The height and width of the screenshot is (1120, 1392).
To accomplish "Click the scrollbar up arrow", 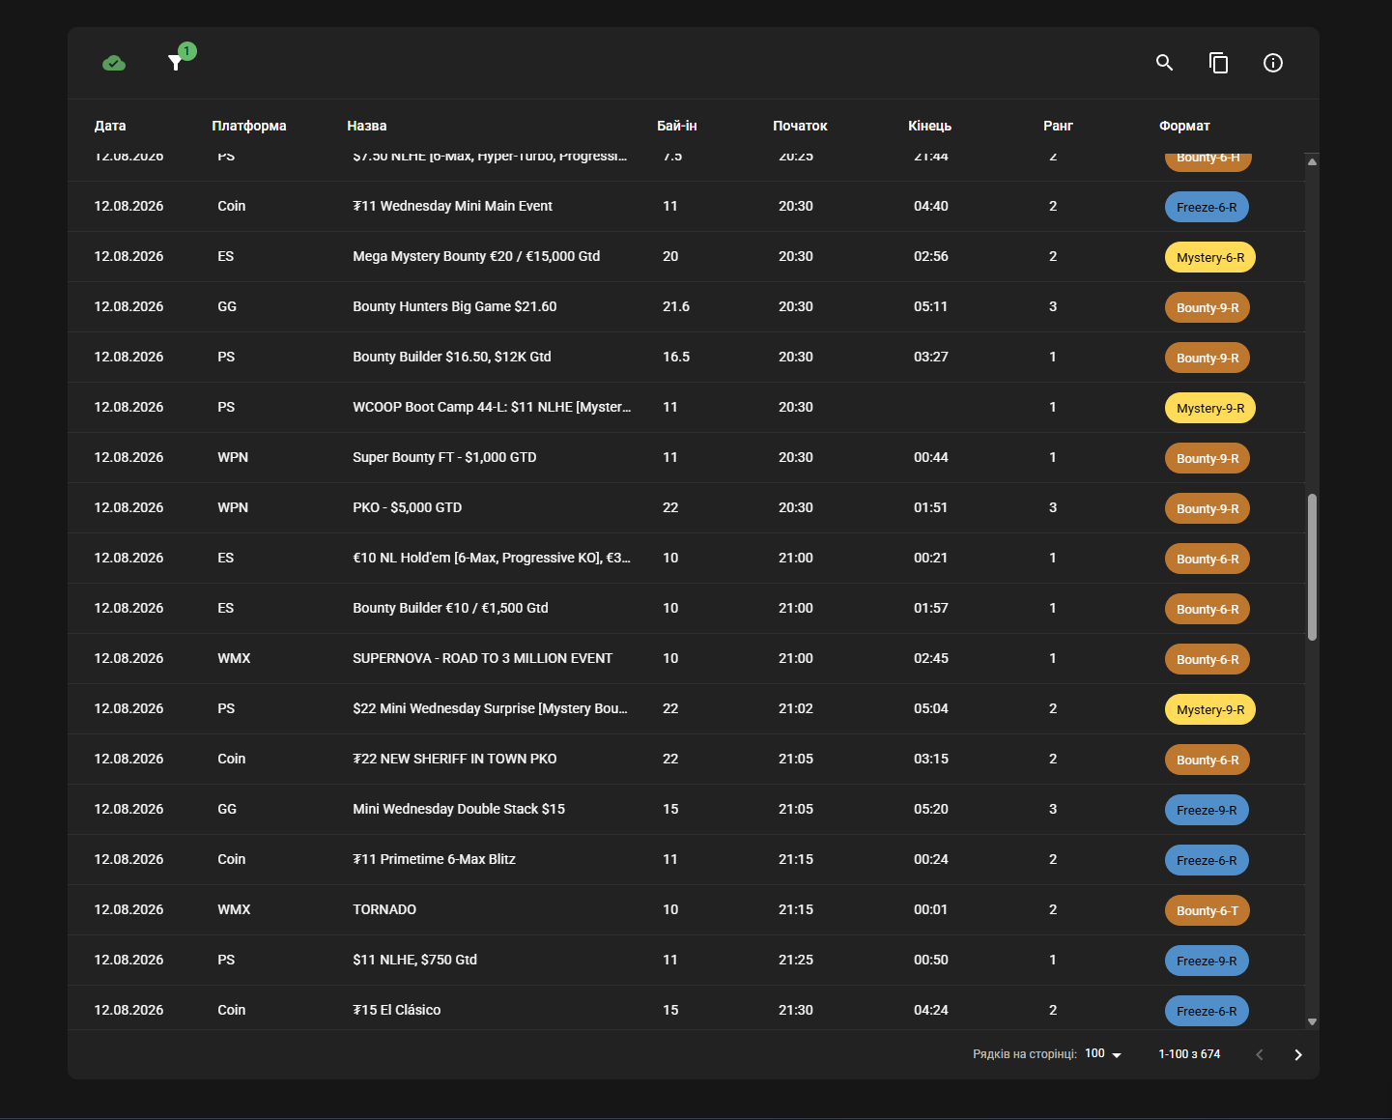I will [1312, 161].
